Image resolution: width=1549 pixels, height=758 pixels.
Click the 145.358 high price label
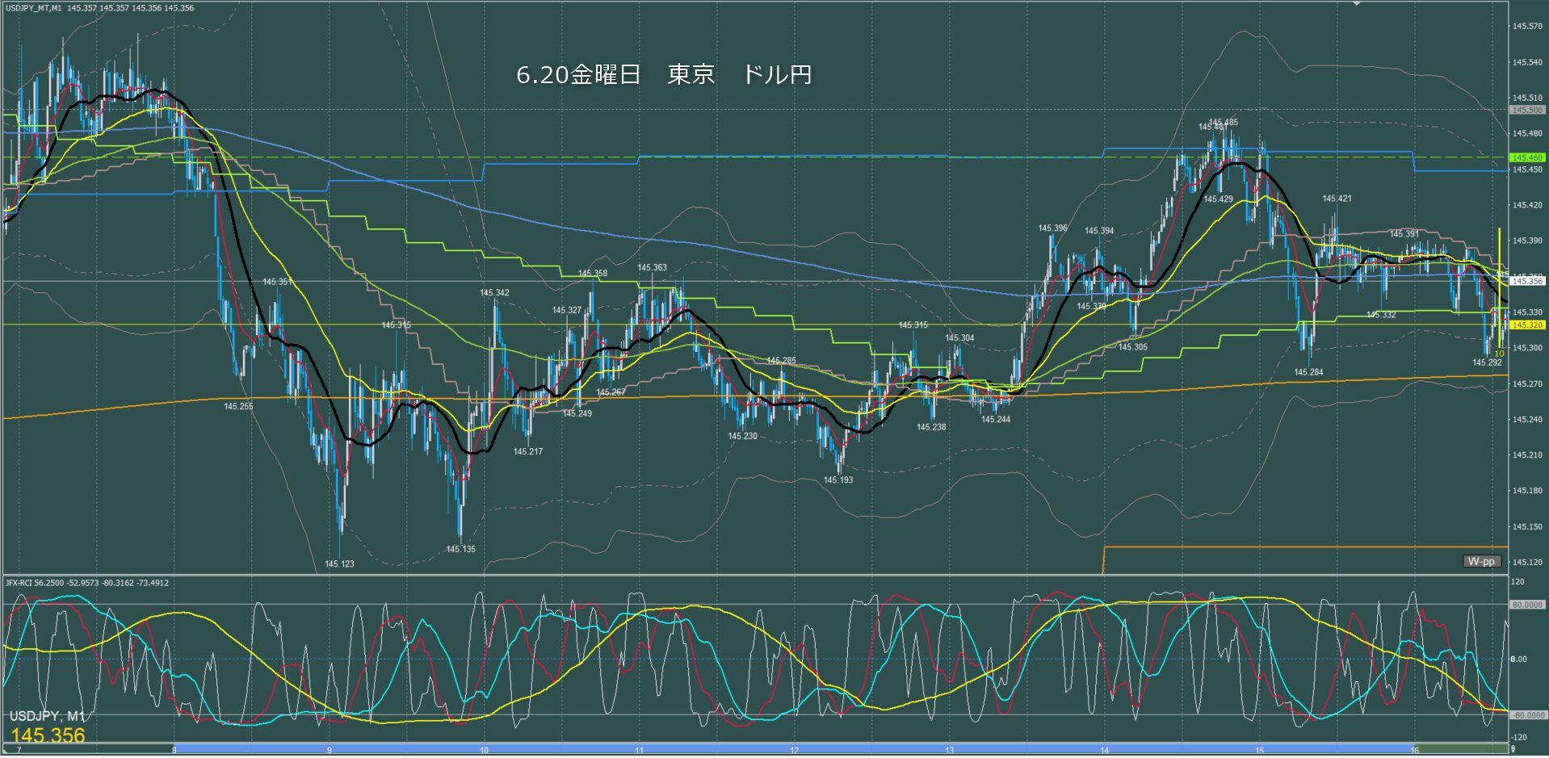[593, 274]
